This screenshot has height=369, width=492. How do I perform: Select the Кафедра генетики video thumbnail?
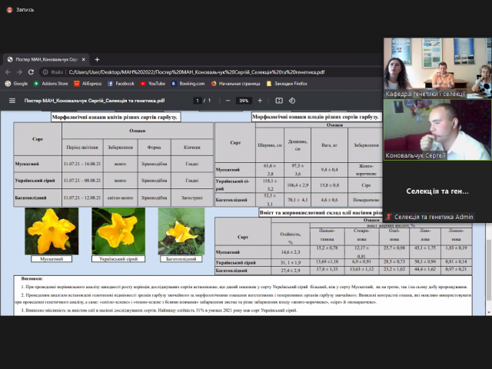pyautogui.click(x=437, y=65)
